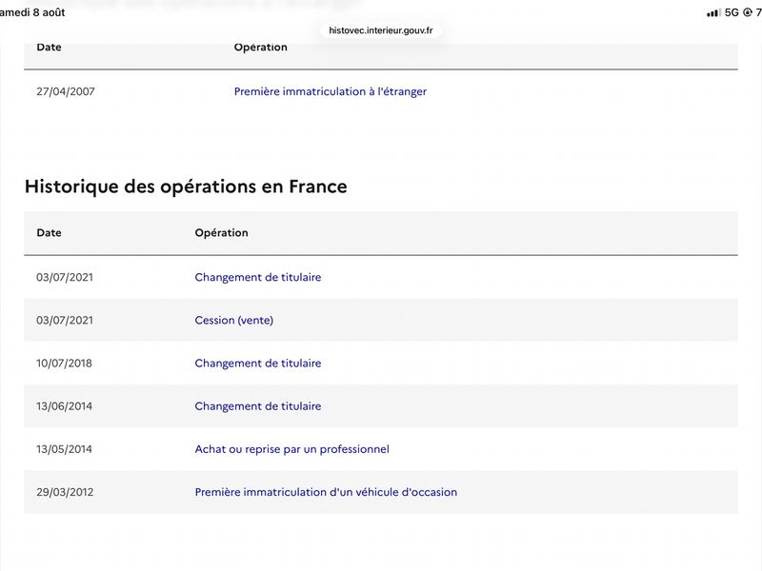762x571 pixels.
Task: Click the top table 'Opération' header
Action: pos(260,48)
